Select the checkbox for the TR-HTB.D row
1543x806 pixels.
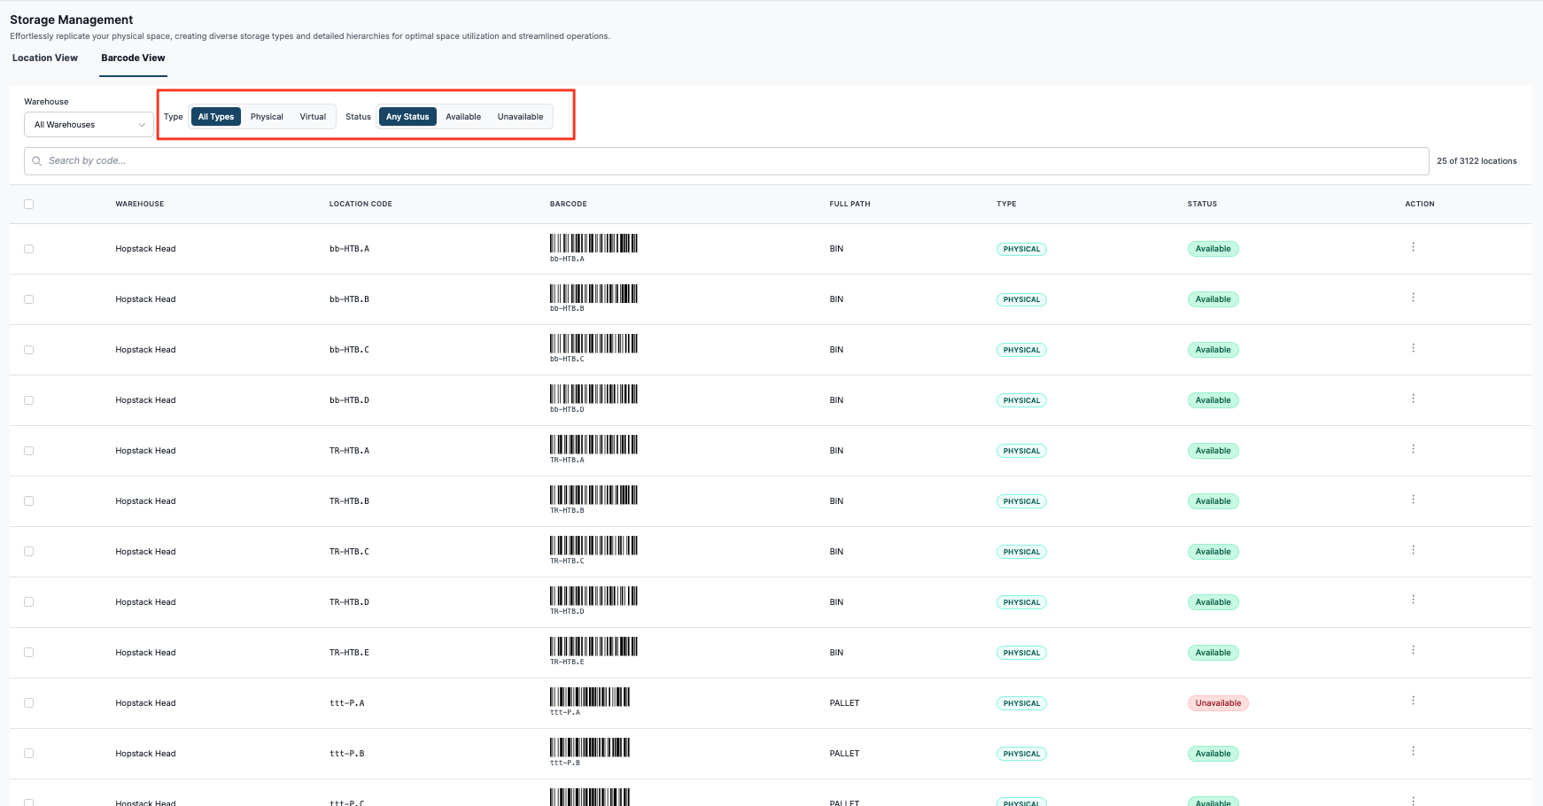(x=29, y=602)
